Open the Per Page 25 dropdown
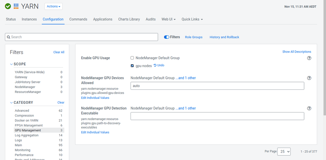The width and height of the screenshot is (326, 160). coord(284,152)
